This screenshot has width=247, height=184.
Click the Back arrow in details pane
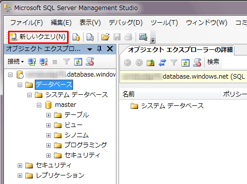point(128,63)
